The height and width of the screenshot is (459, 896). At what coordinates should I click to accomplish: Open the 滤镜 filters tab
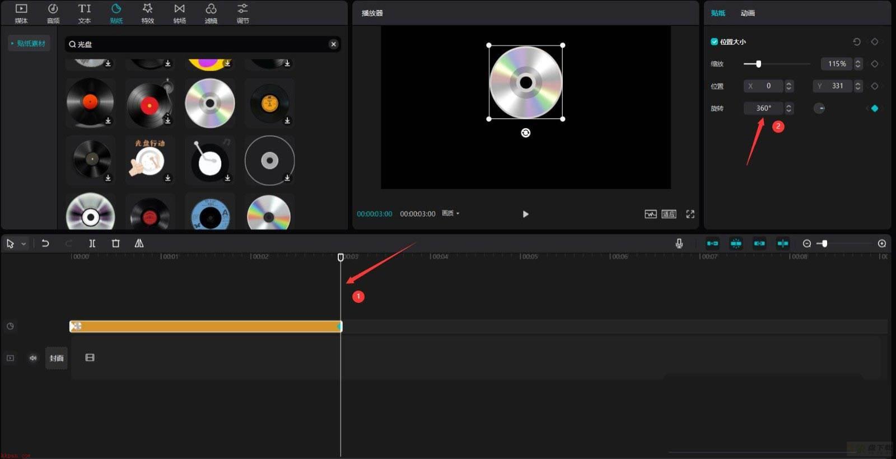(211, 13)
